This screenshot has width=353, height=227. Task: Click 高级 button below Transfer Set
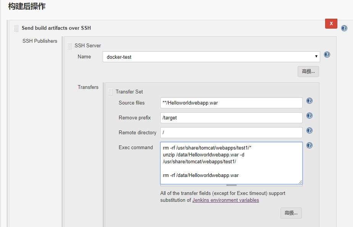(291, 213)
